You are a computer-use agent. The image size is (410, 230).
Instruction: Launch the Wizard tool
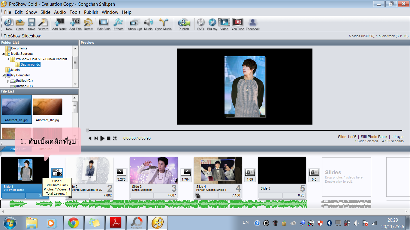click(43, 24)
